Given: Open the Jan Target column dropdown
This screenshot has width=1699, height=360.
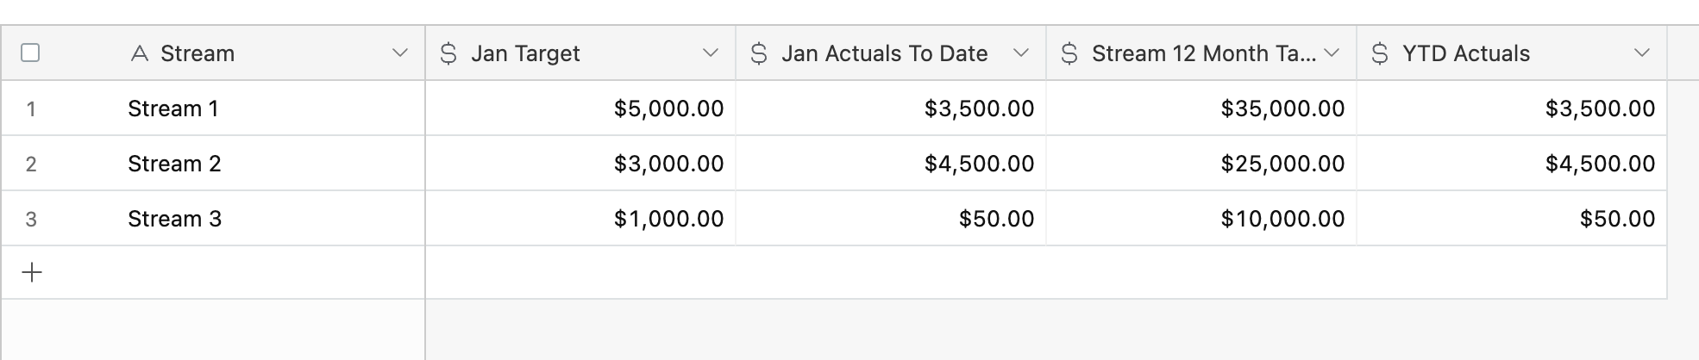Looking at the screenshot, I should point(711,53).
